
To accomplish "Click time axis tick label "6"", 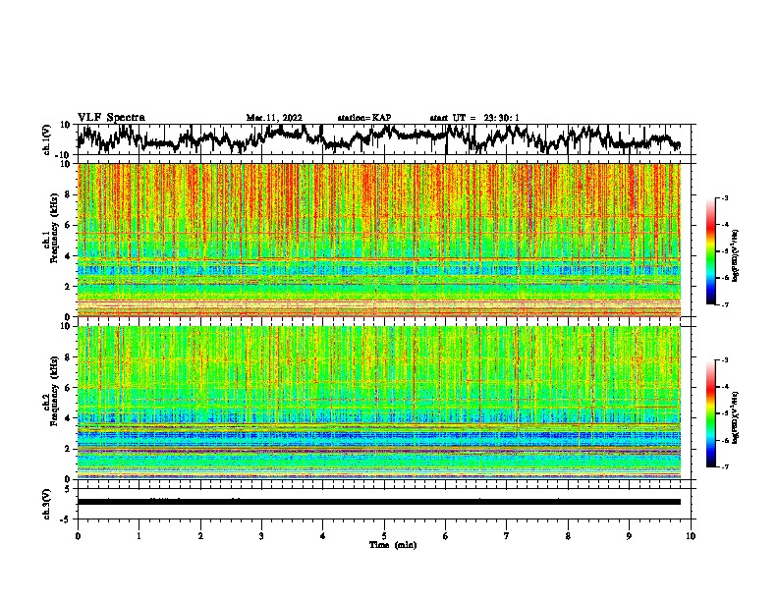I will coord(445,536).
